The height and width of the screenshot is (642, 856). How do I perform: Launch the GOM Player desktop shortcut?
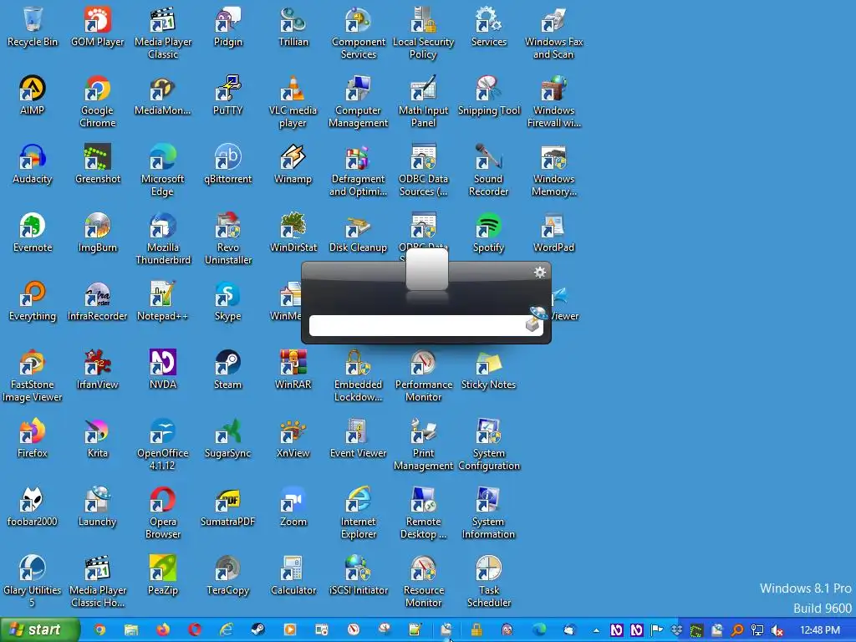(97, 26)
